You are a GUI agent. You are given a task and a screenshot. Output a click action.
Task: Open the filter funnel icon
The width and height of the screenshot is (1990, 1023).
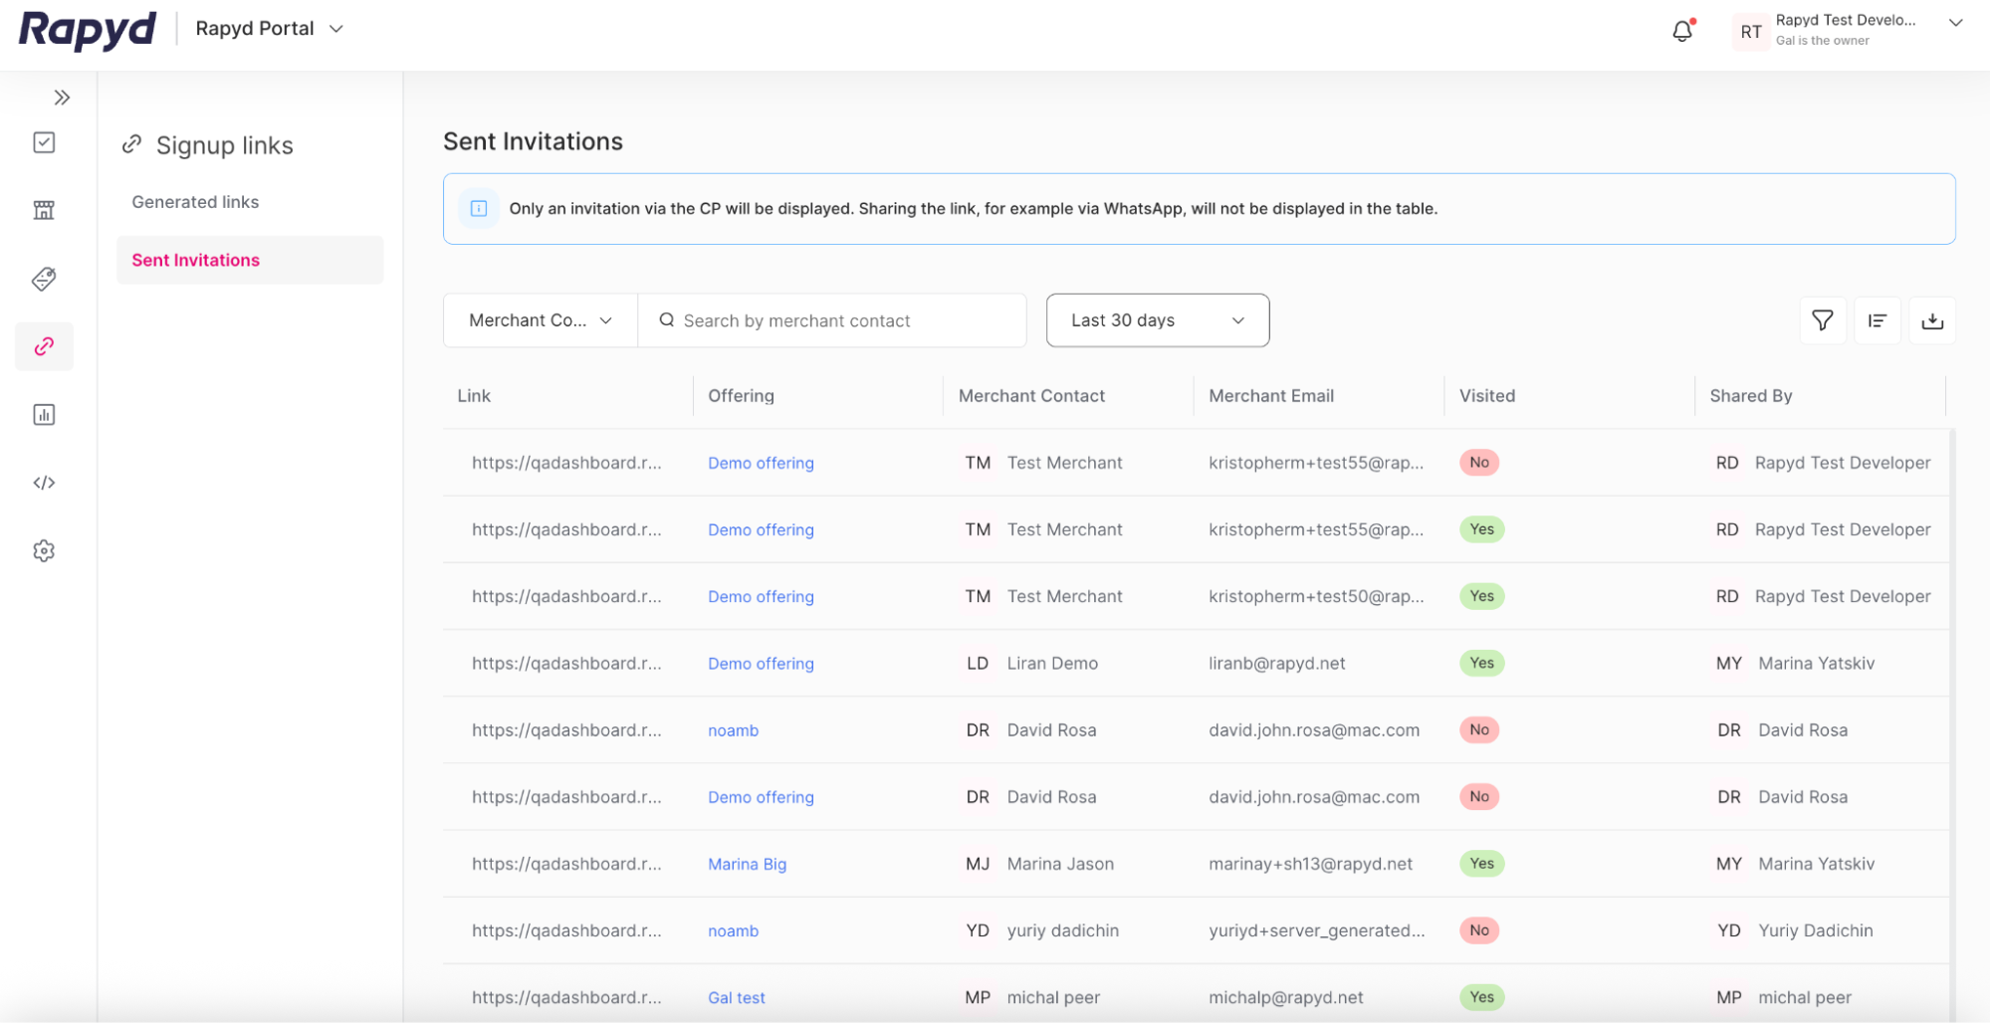click(x=1822, y=319)
